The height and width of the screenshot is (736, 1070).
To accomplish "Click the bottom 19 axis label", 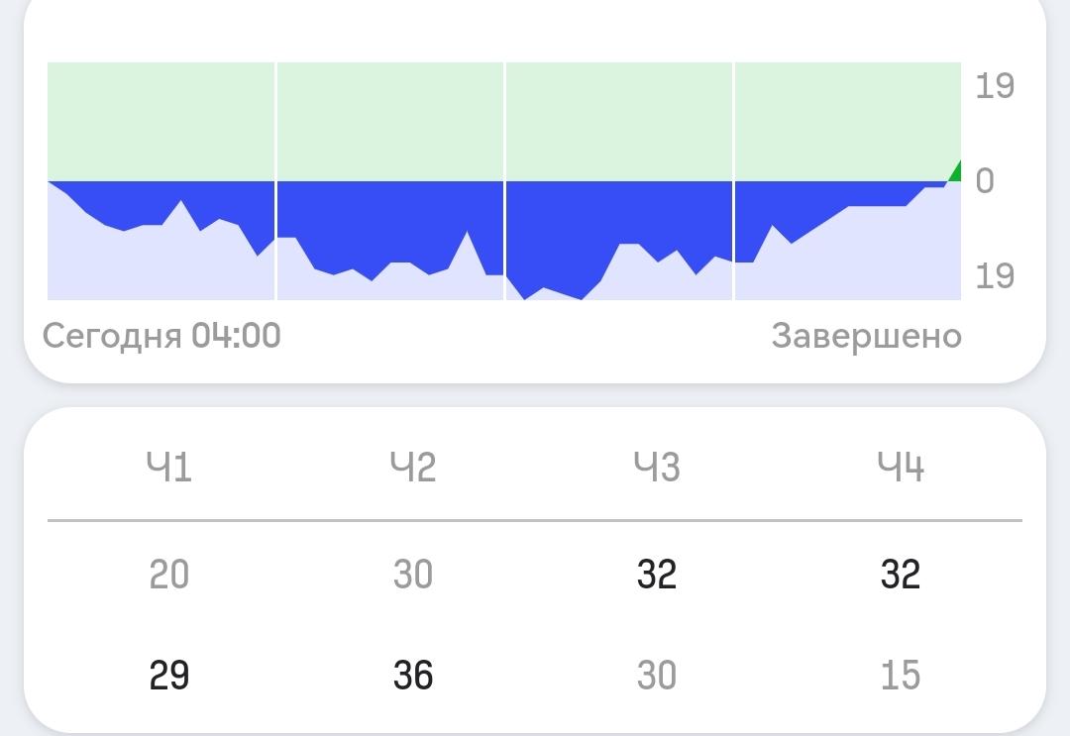I will pos(995,276).
